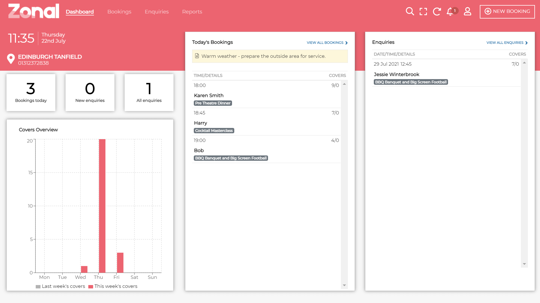540x303 pixels.
Task: Click the Edinburgh Tanfield location pin
Action: [11, 59]
